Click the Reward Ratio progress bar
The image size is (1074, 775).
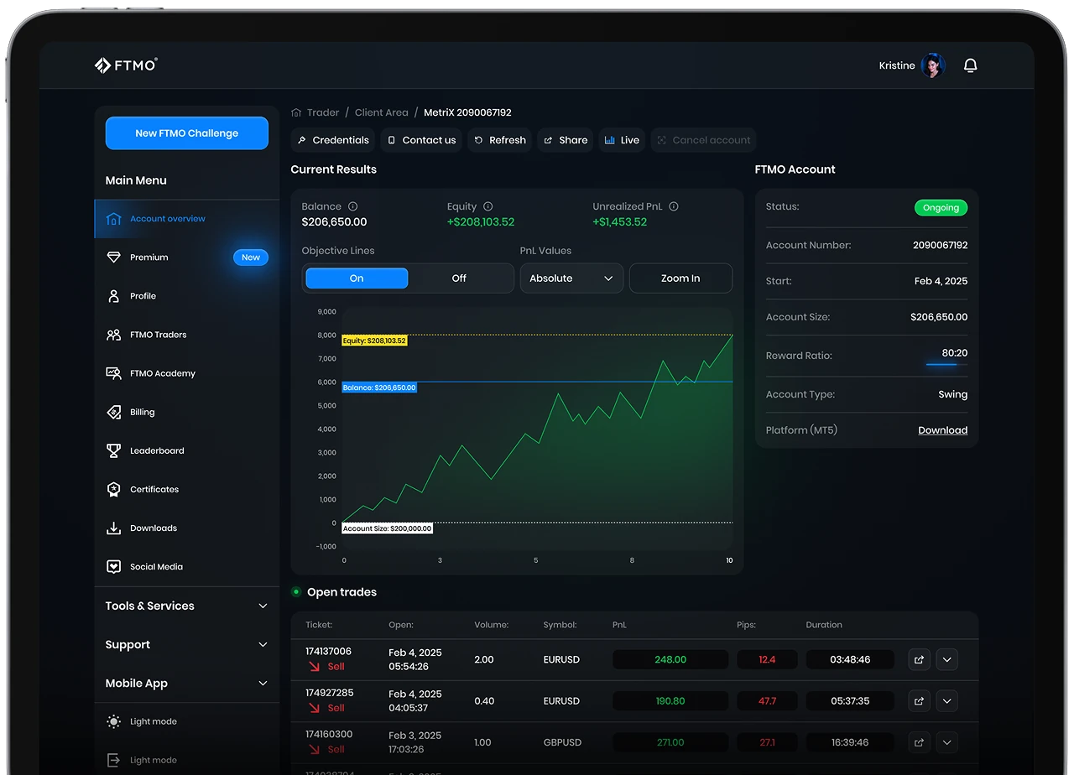point(941,364)
